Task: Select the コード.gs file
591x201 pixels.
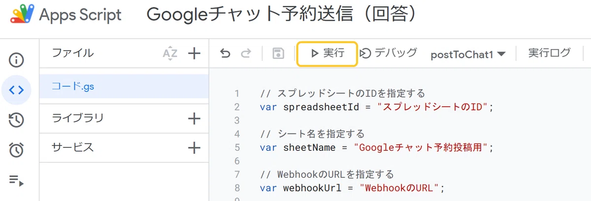Action: point(124,86)
